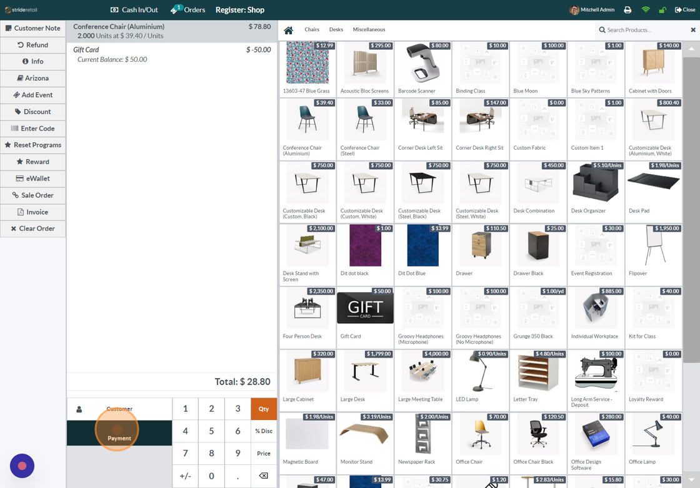The image size is (700, 488).
Task: Select the Miscellaneous category
Action: (369, 30)
